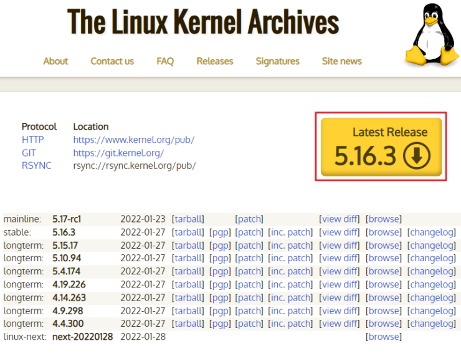This screenshot has height=356, width=461.
Task: Browse the longterm 4.14.263 tree
Action: coord(384,298)
